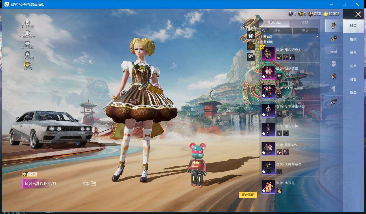Click the 搜索 search field

276,30
